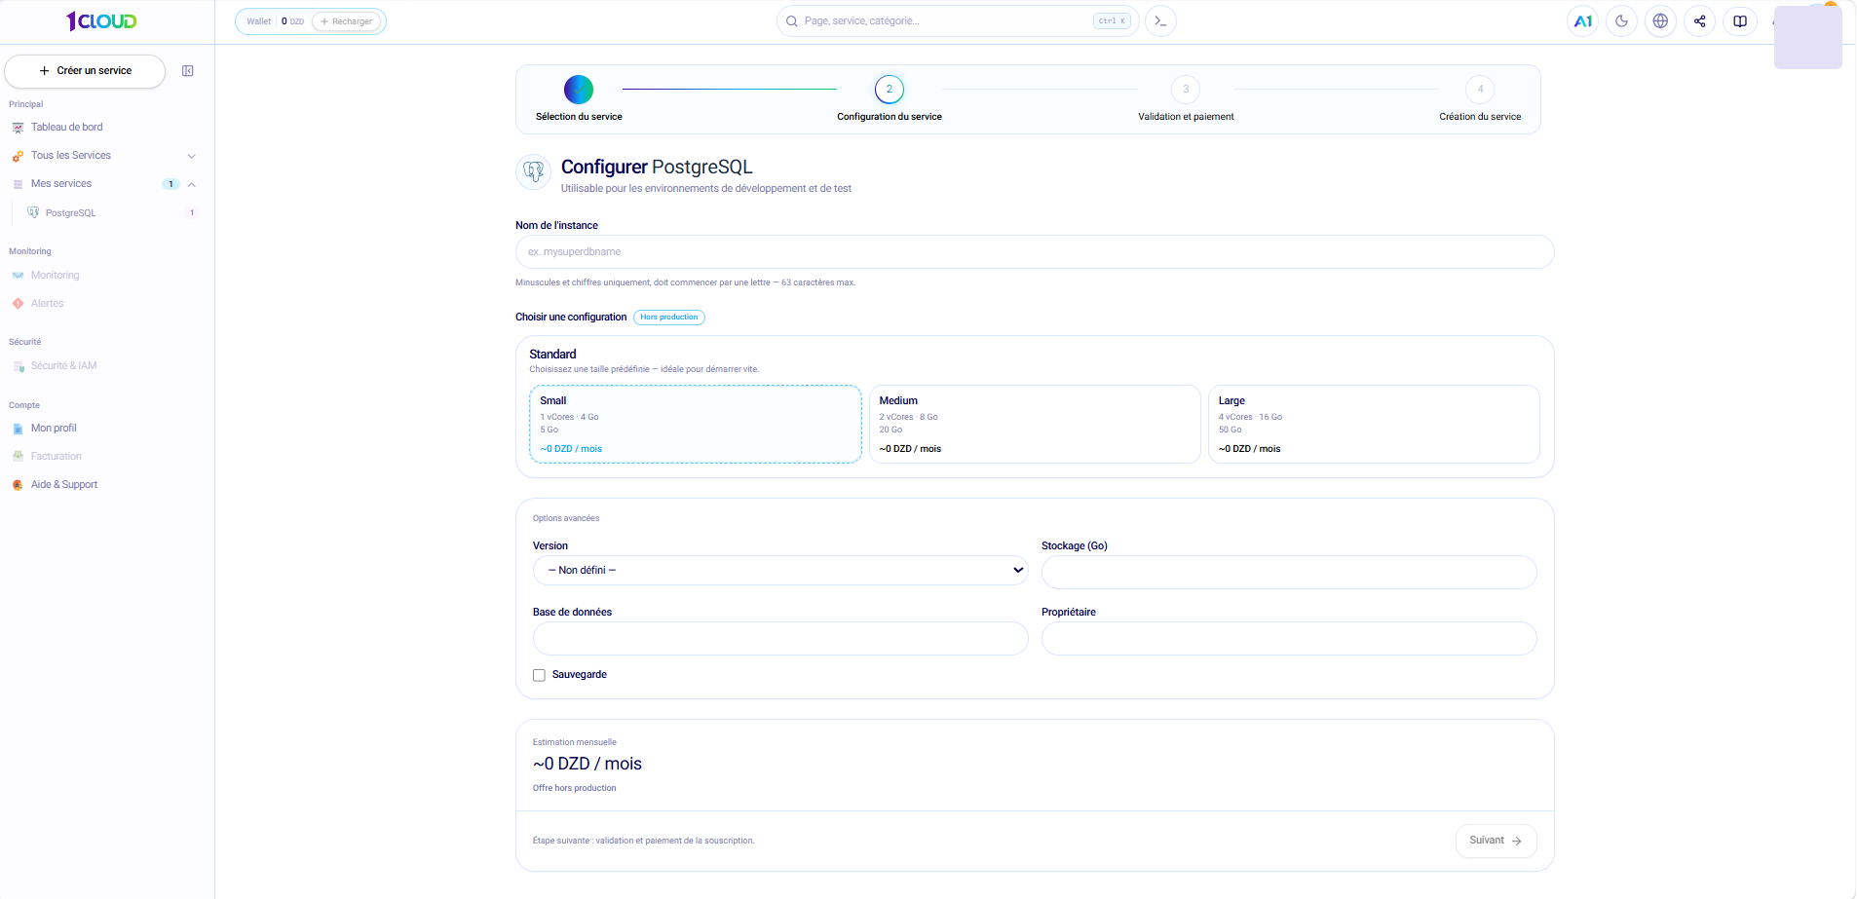The image size is (1857, 899).
Task: Click the share icon in header
Action: coord(1700,20)
